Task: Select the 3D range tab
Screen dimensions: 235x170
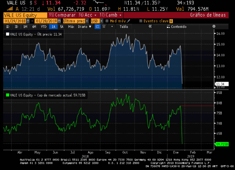Action: (x=16, y=27)
